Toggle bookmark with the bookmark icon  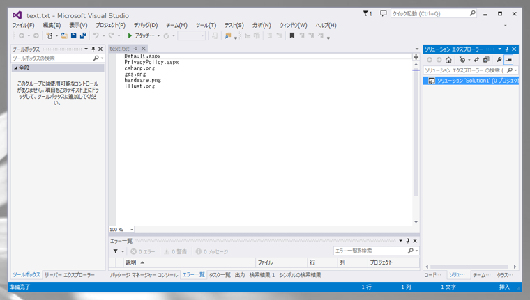292,35
